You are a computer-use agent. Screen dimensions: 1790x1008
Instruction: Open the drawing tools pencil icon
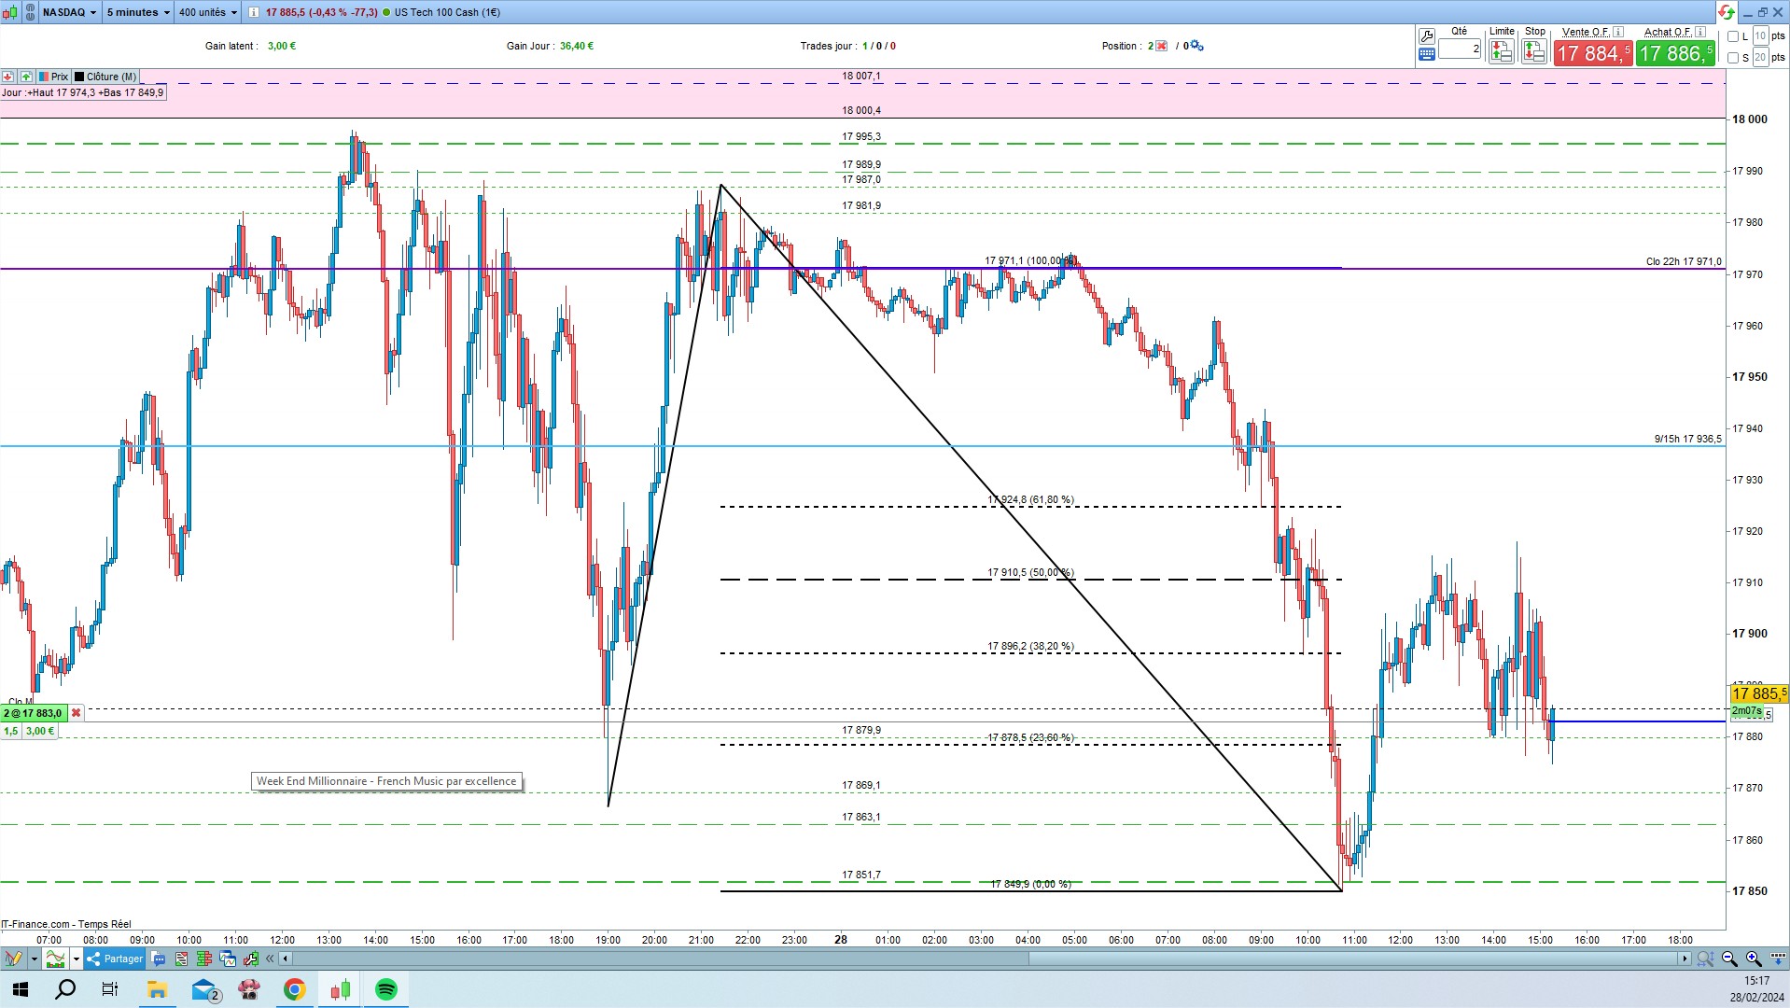13,959
